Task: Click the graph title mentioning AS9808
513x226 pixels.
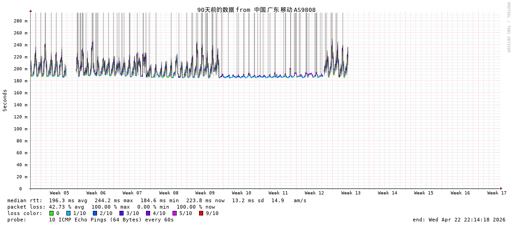Action: 256,10
